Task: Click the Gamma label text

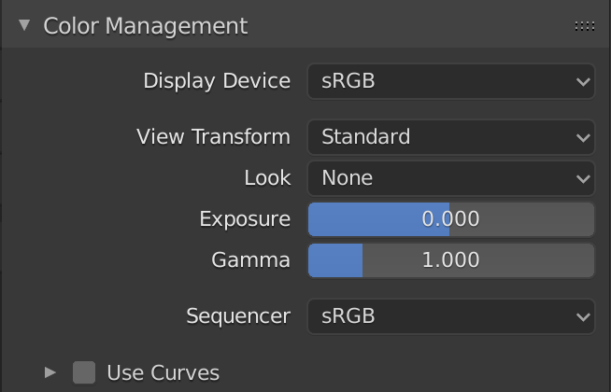Action: tap(250, 260)
